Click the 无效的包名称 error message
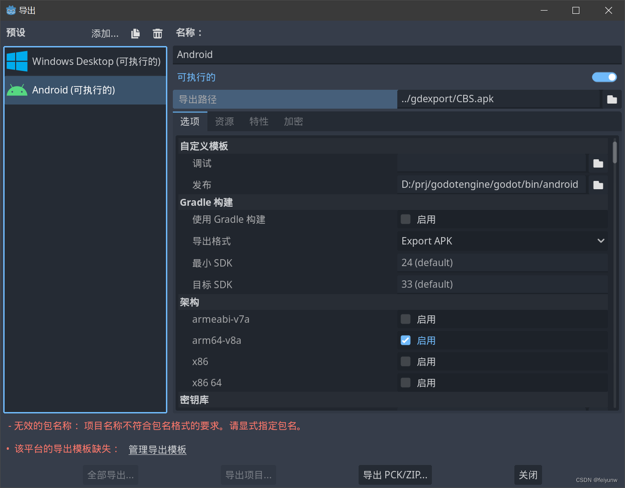 tap(156, 426)
